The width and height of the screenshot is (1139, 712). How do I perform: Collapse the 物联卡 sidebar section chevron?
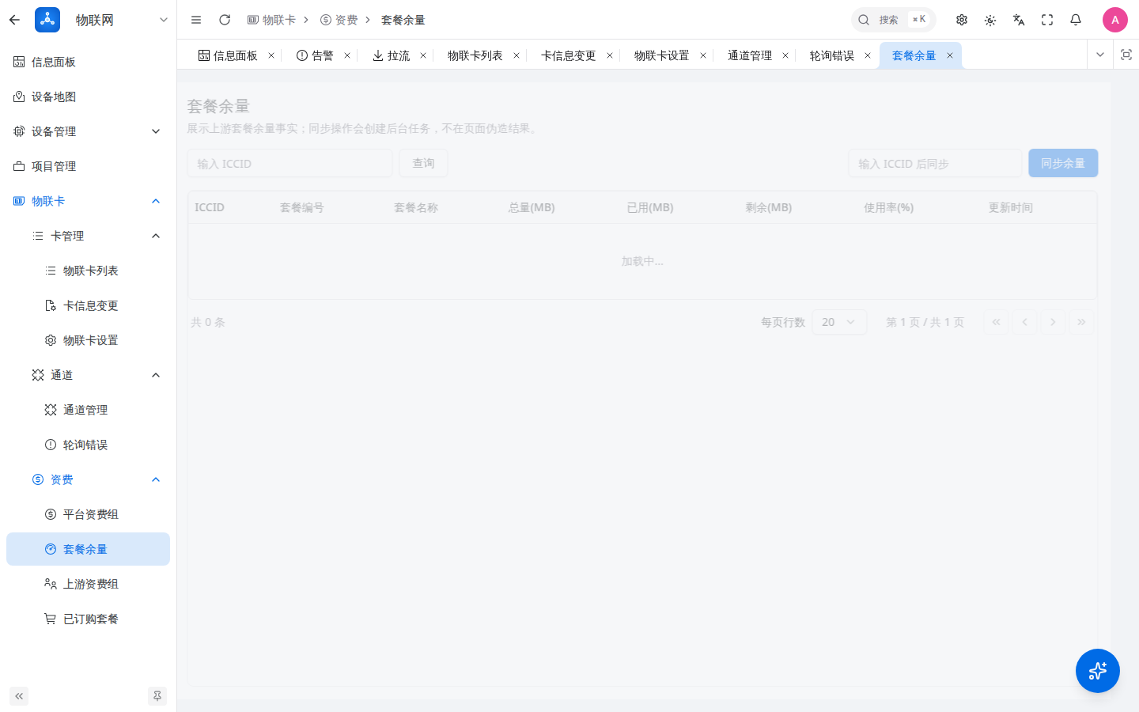(156, 201)
